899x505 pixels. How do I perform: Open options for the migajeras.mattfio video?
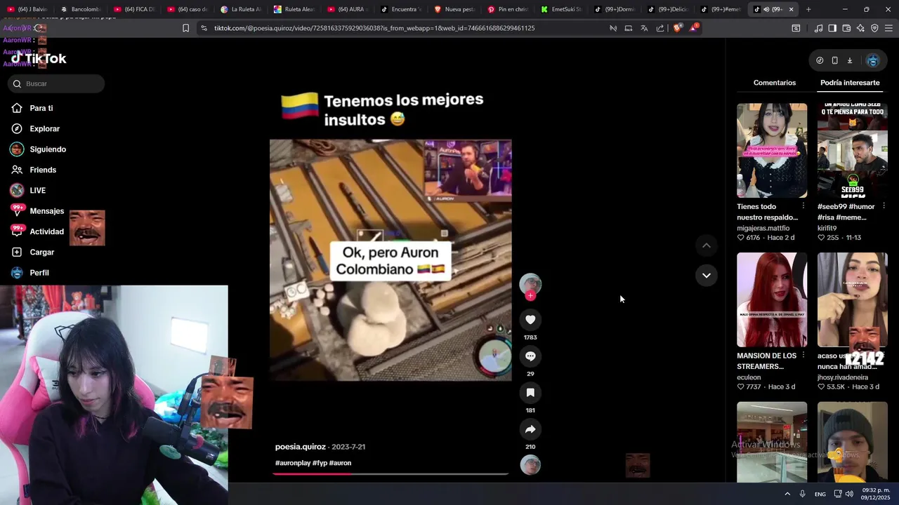[803, 206]
